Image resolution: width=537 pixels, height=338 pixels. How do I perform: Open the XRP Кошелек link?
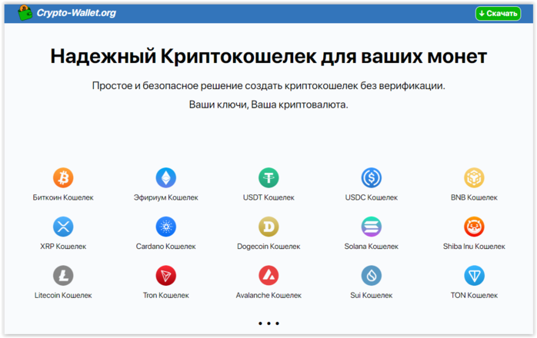63,247
